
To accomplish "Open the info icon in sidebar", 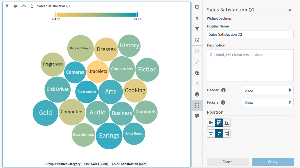I will point(197,94).
